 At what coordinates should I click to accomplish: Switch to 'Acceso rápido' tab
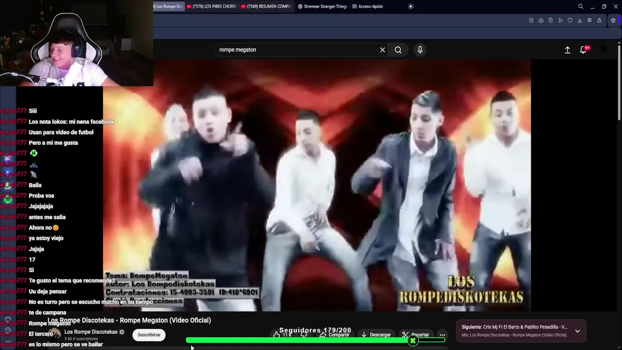(368, 6)
